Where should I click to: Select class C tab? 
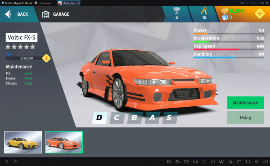pos(117,118)
